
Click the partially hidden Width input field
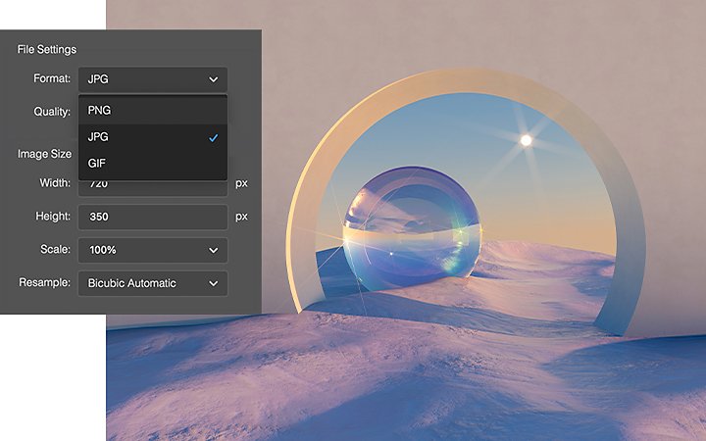point(153,188)
